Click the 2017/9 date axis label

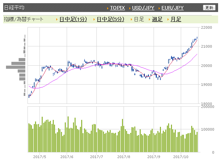154,157
